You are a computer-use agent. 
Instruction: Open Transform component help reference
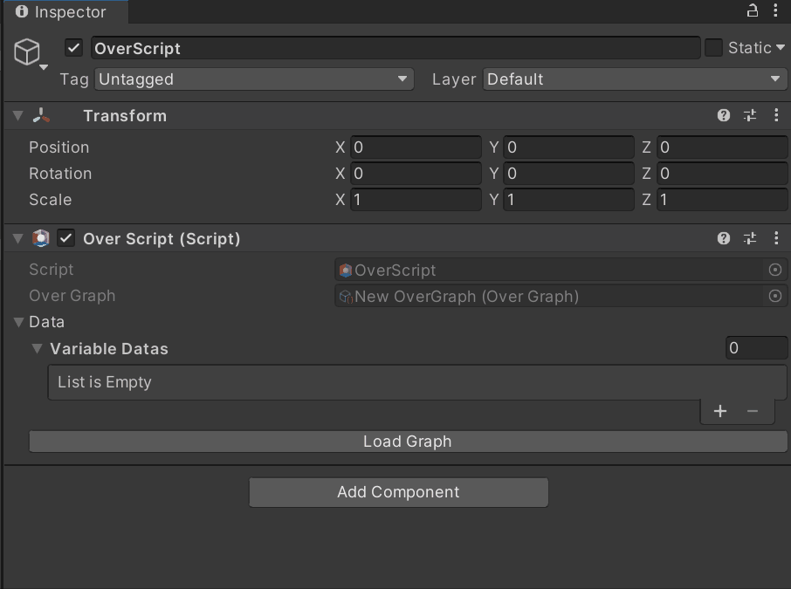coord(724,115)
